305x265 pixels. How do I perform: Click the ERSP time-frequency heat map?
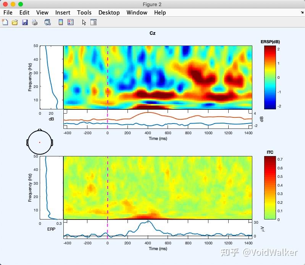coord(158,77)
